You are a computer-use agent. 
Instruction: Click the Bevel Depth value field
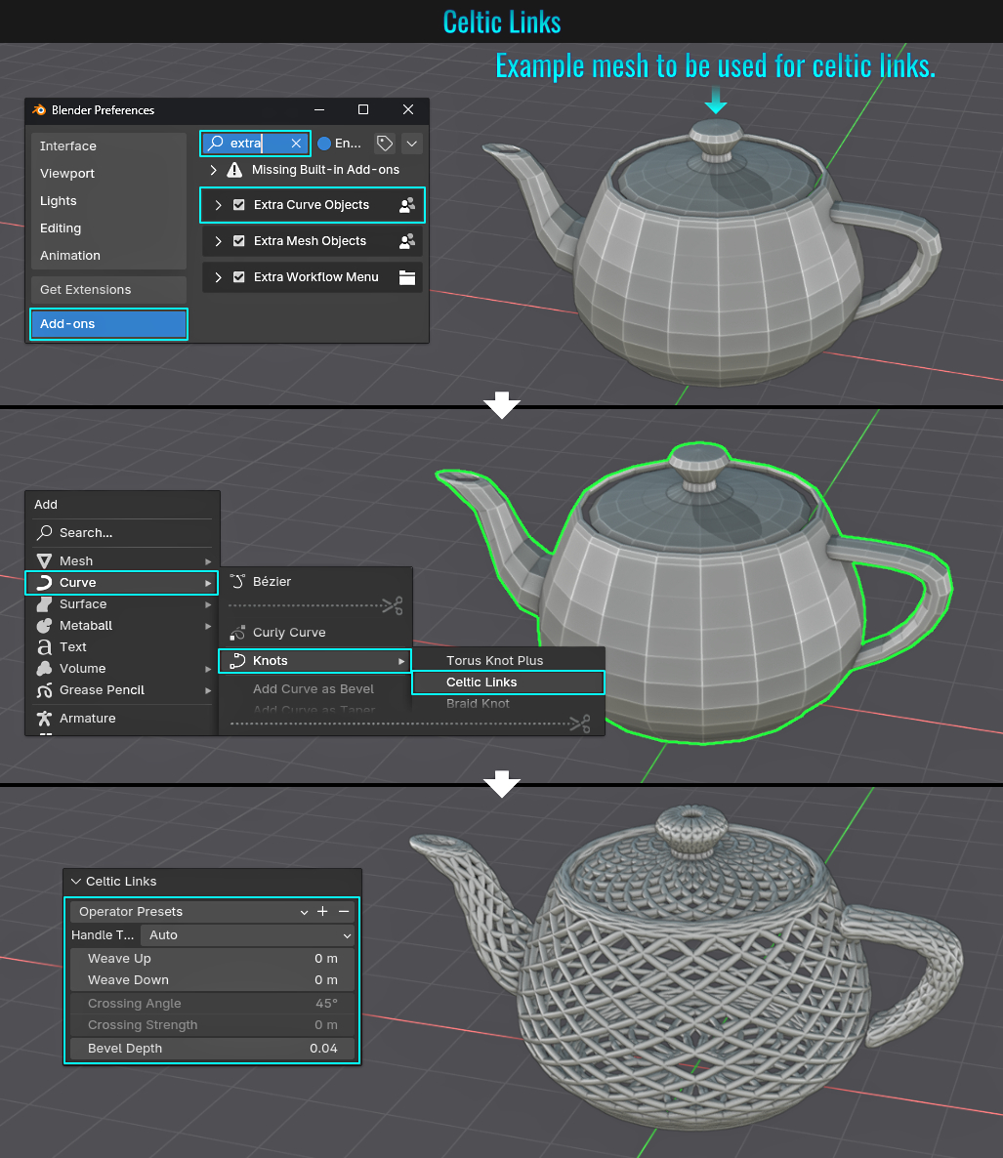[213, 1049]
